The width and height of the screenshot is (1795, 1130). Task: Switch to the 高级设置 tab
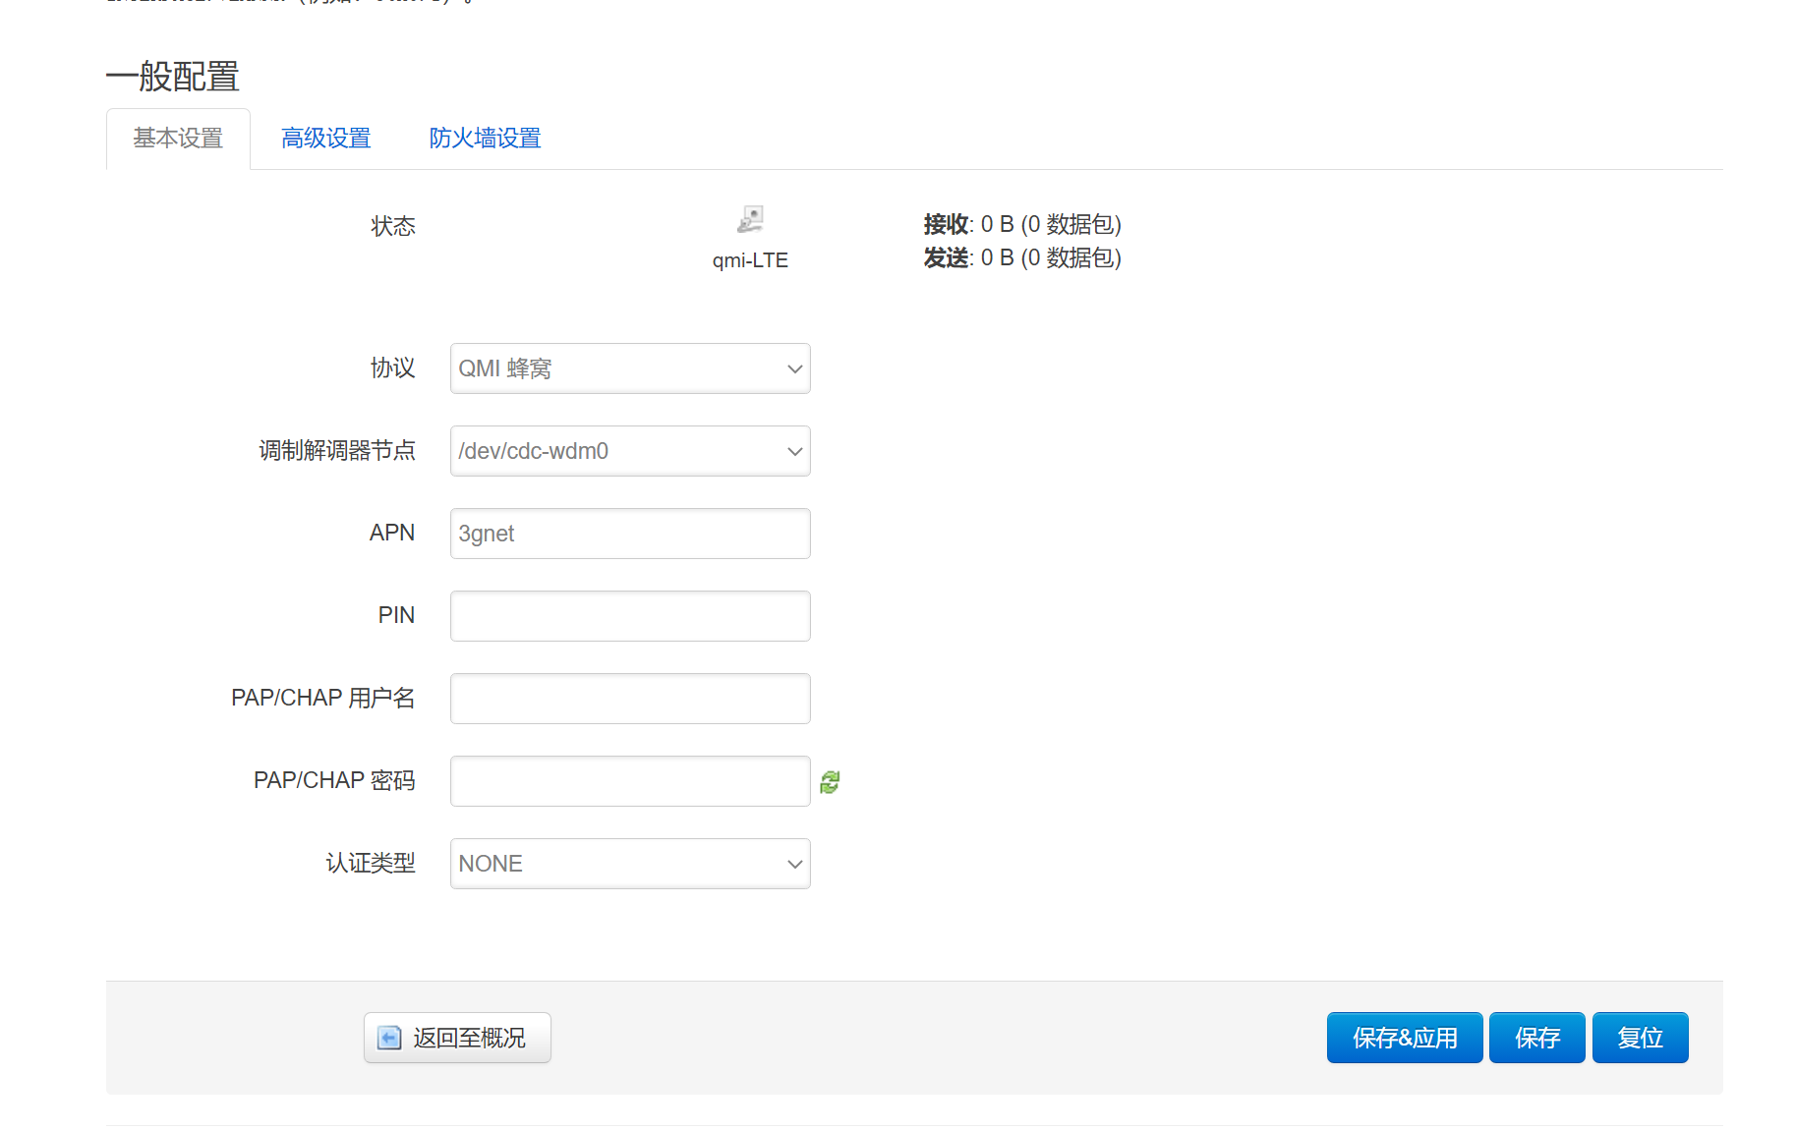coord(325,139)
